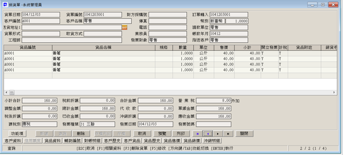Open 客戶資料 customer data

point(12,141)
